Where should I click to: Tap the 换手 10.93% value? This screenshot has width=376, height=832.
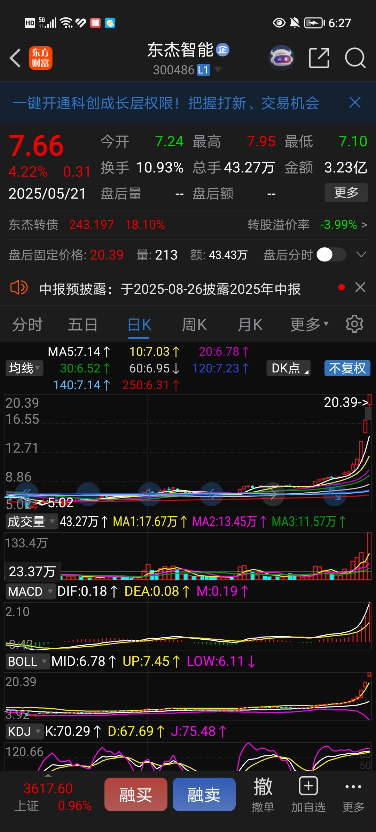click(160, 168)
